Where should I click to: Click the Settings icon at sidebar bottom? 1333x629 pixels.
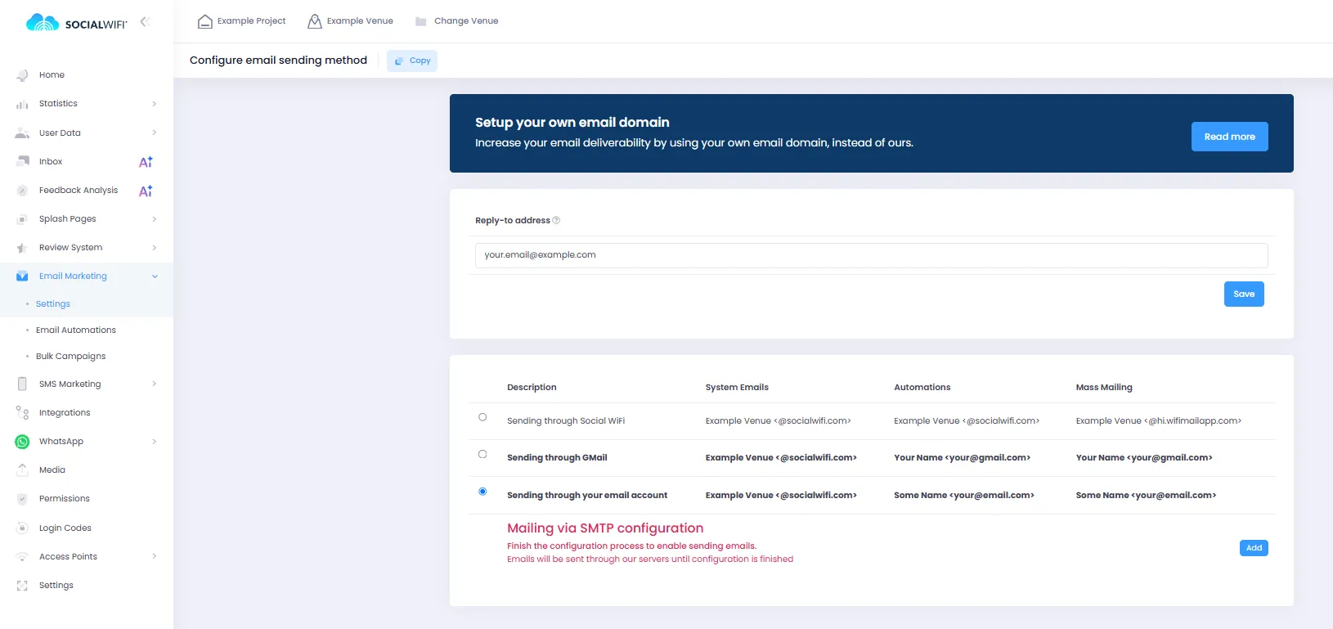pos(22,586)
